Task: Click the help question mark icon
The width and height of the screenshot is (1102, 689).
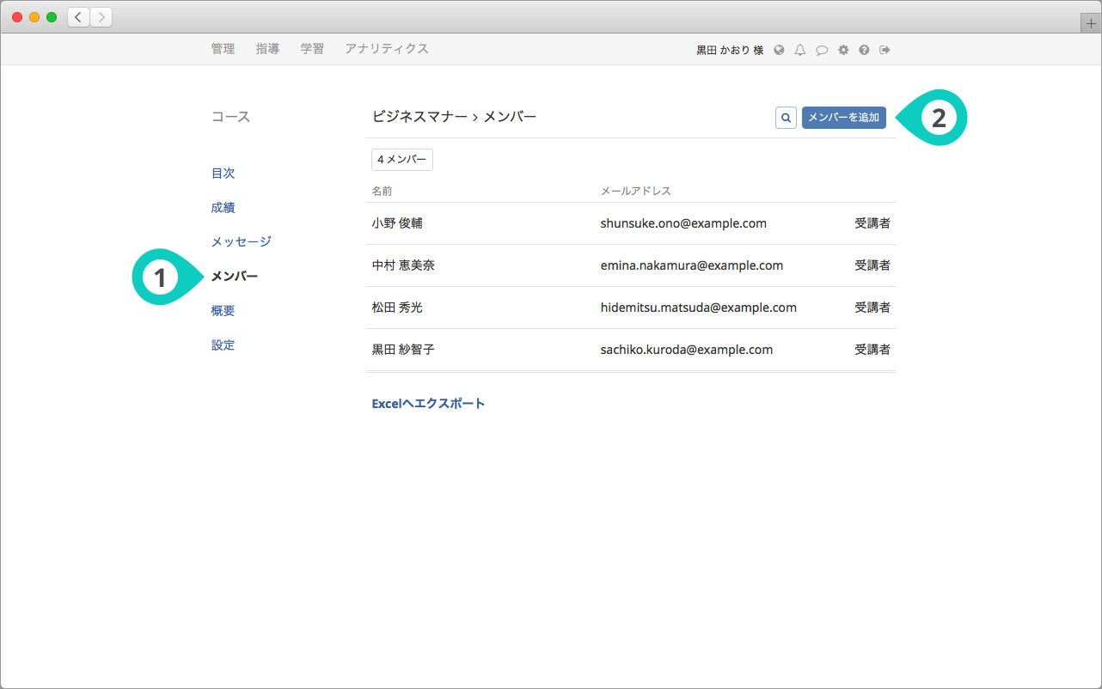Action: (x=864, y=50)
